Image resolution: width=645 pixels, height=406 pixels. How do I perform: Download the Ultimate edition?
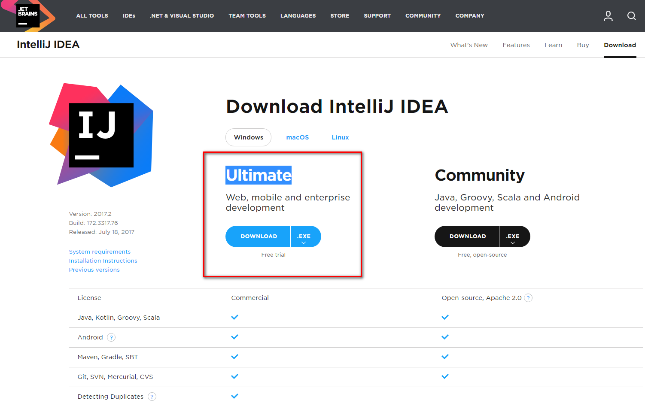[258, 236]
